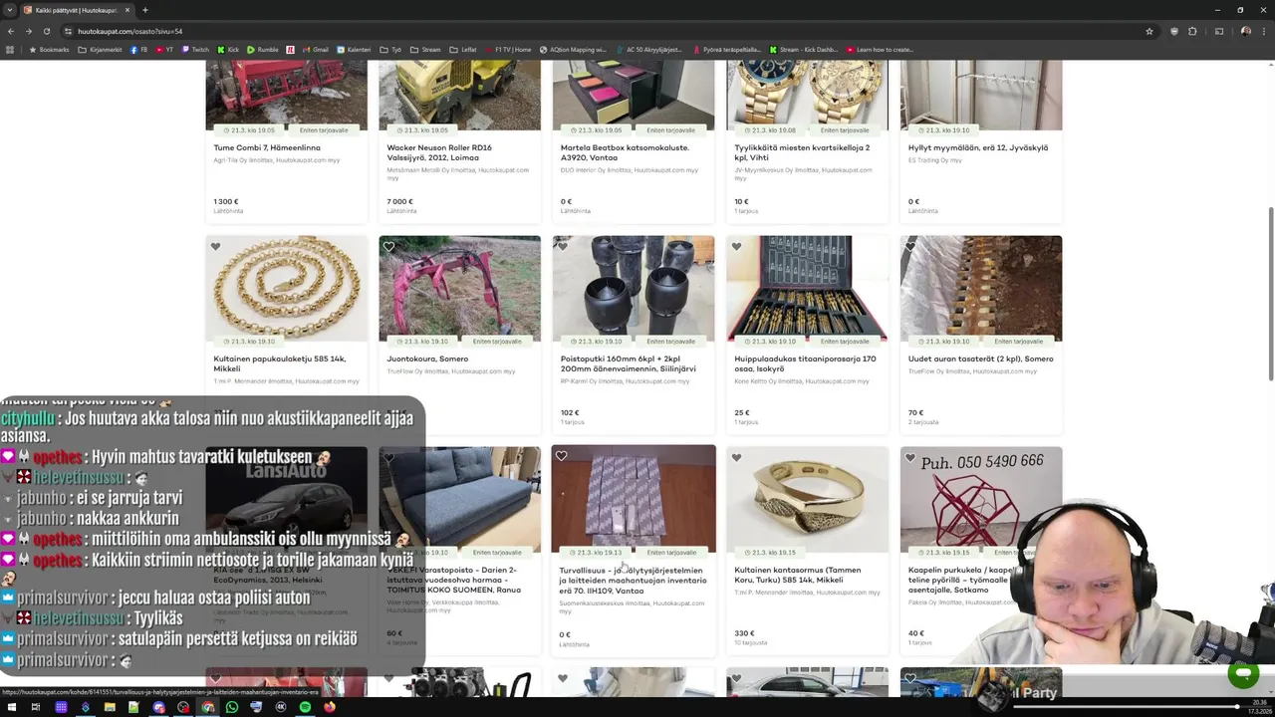Open the Learn how to create bookmark
1275x717 pixels.
click(x=880, y=50)
